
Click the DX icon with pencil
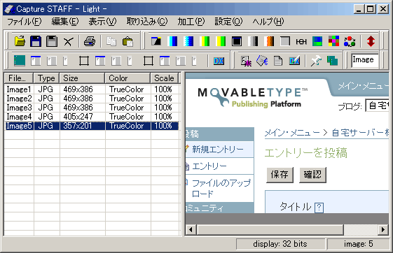(x=294, y=61)
